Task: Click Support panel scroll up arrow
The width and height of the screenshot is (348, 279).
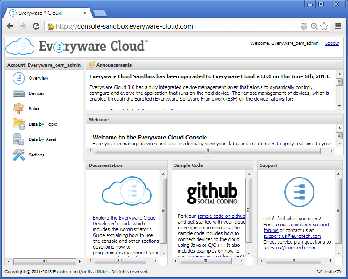Action: point(339,174)
